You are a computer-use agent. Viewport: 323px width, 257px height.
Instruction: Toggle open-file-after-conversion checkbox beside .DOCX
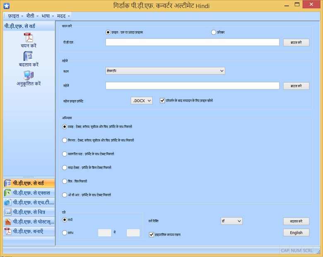pos(162,101)
